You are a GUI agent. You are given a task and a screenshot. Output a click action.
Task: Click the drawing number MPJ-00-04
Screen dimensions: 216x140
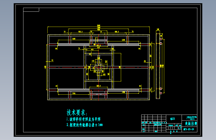pos(189,129)
